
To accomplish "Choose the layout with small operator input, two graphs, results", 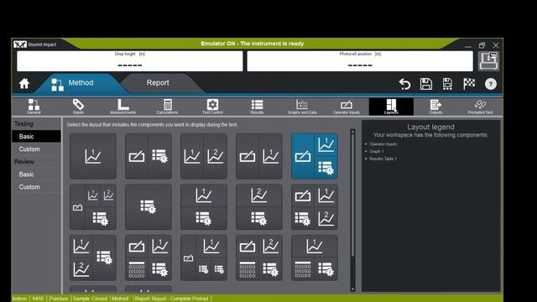I will pos(93,207).
